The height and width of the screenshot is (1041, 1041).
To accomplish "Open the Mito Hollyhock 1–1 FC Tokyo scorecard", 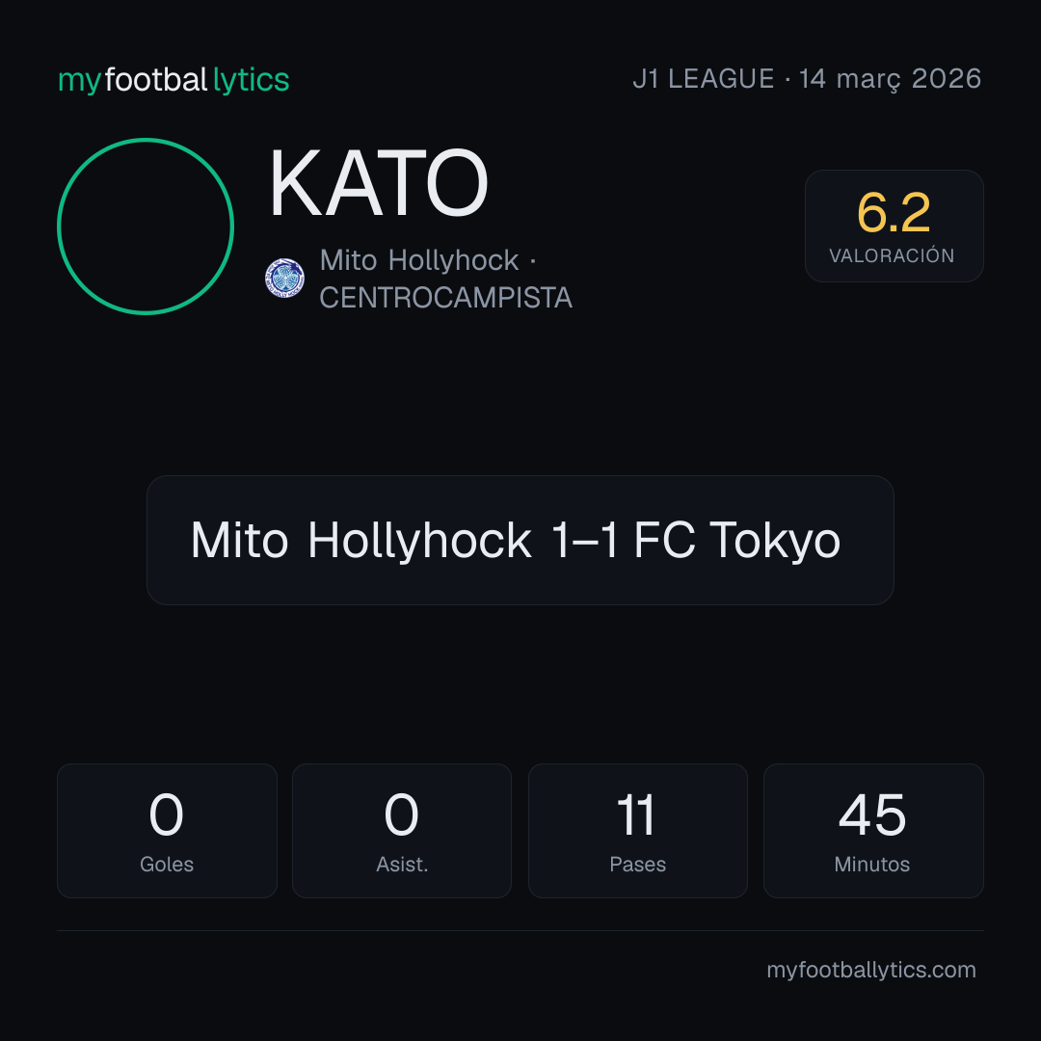I will click(x=520, y=540).
